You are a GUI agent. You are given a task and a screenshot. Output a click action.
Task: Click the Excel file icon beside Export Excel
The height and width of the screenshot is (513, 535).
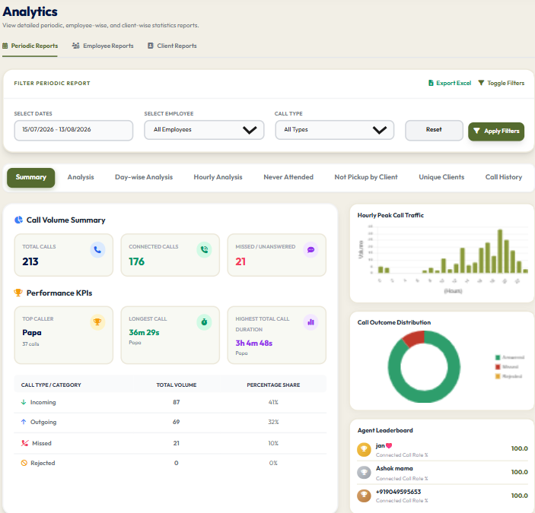(x=431, y=83)
